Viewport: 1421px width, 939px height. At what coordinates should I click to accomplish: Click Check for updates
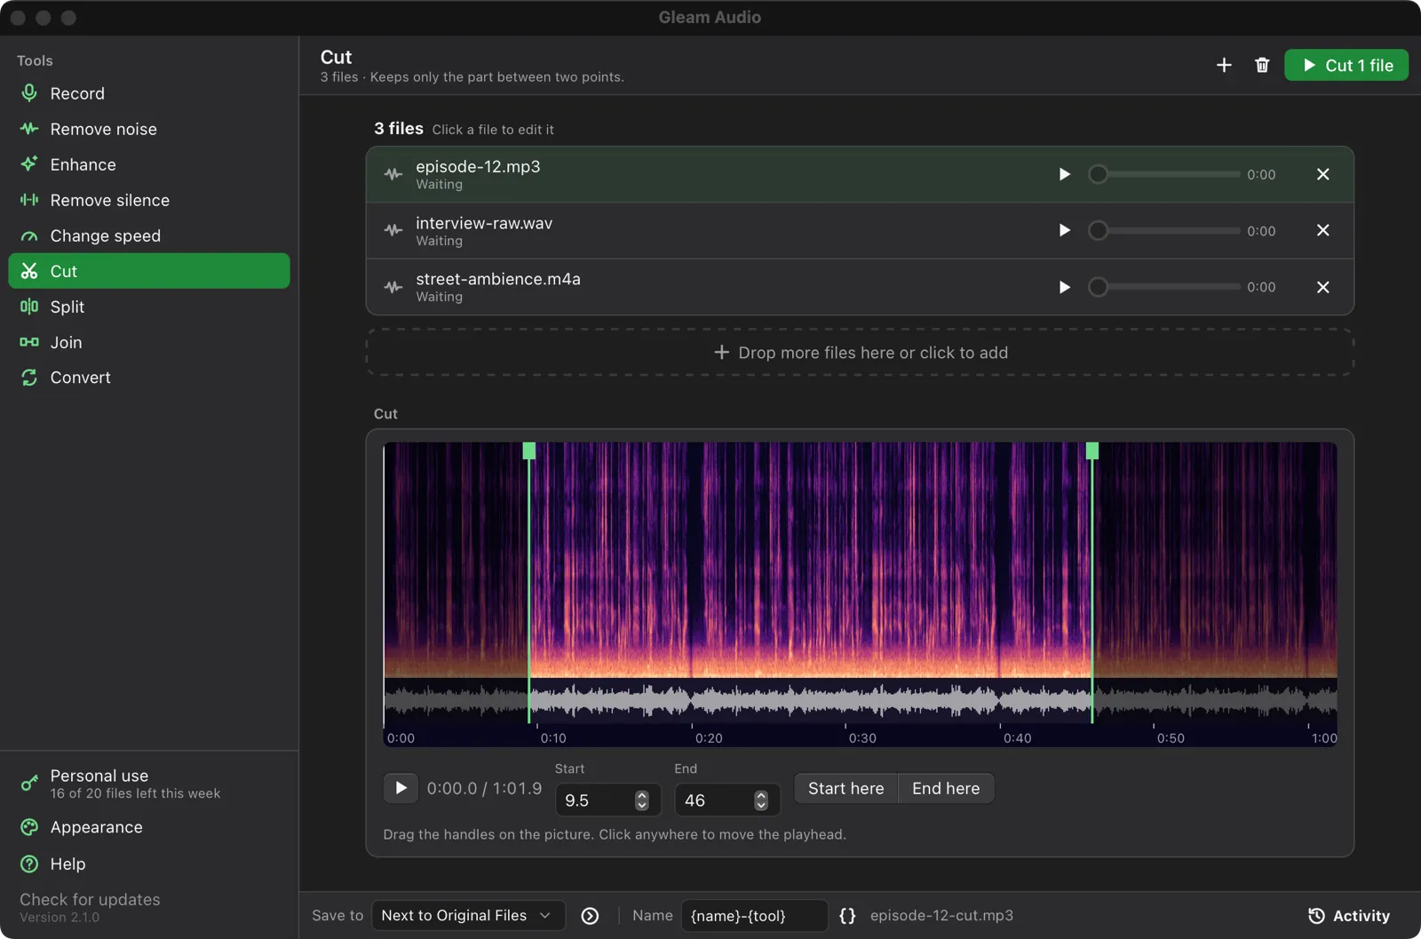click(x=90, y=899)
